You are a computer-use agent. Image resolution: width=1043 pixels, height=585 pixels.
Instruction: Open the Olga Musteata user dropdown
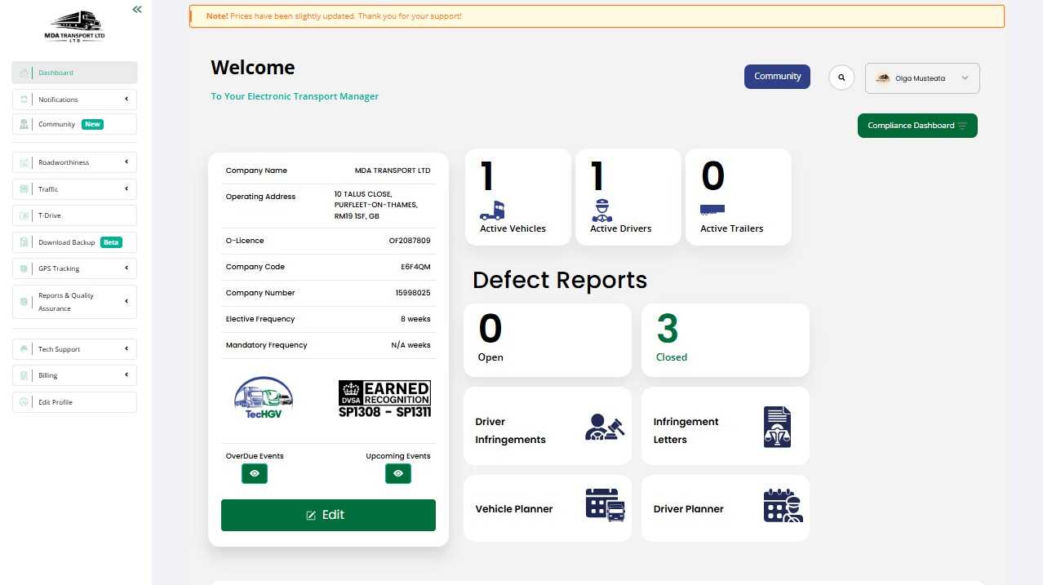click(922, 78)
